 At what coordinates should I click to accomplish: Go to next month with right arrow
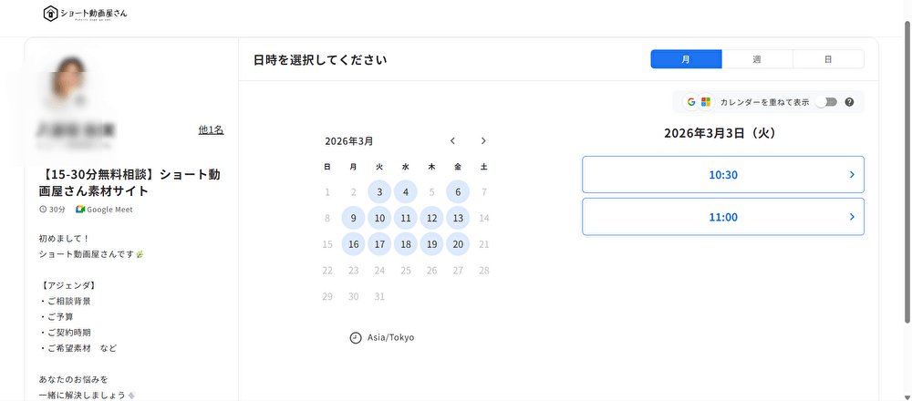483,141
